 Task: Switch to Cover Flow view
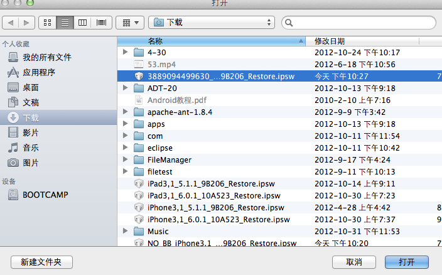(x=102, y=23)
